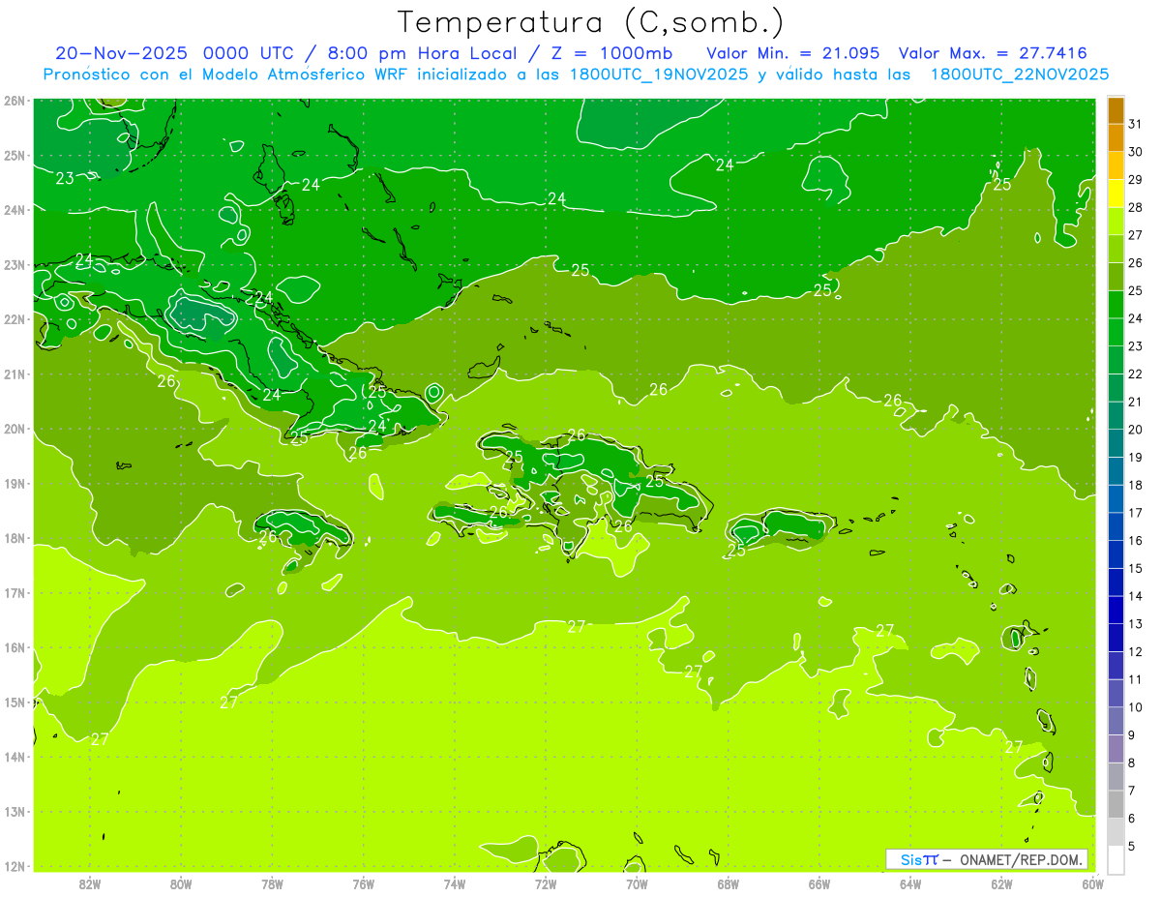Click the 21N latitude axis label
Screen dimensions: 1161x897
[x=15, y=374]
